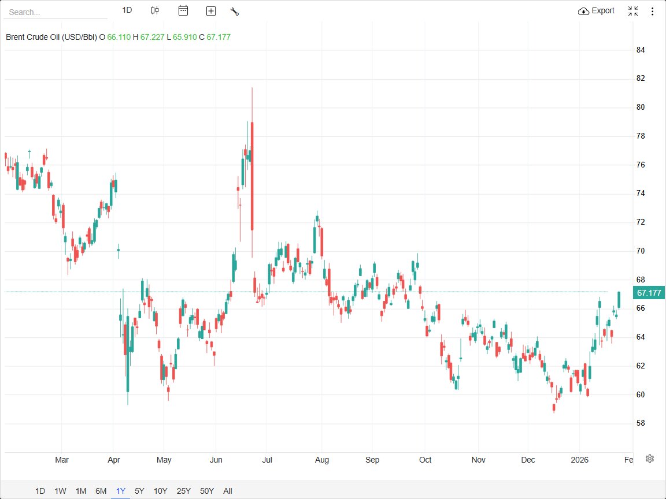This screenshot has width=666, height=499.
Task: Click the Search symbol input field
Action: pyautogui.click(x=55, y=12)
